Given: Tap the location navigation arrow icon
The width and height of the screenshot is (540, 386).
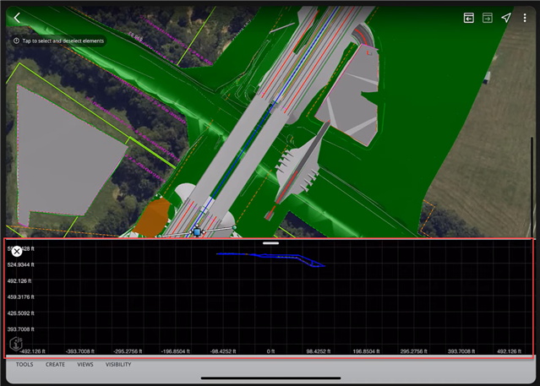Looking at the screenshot, I should point(506,18).
